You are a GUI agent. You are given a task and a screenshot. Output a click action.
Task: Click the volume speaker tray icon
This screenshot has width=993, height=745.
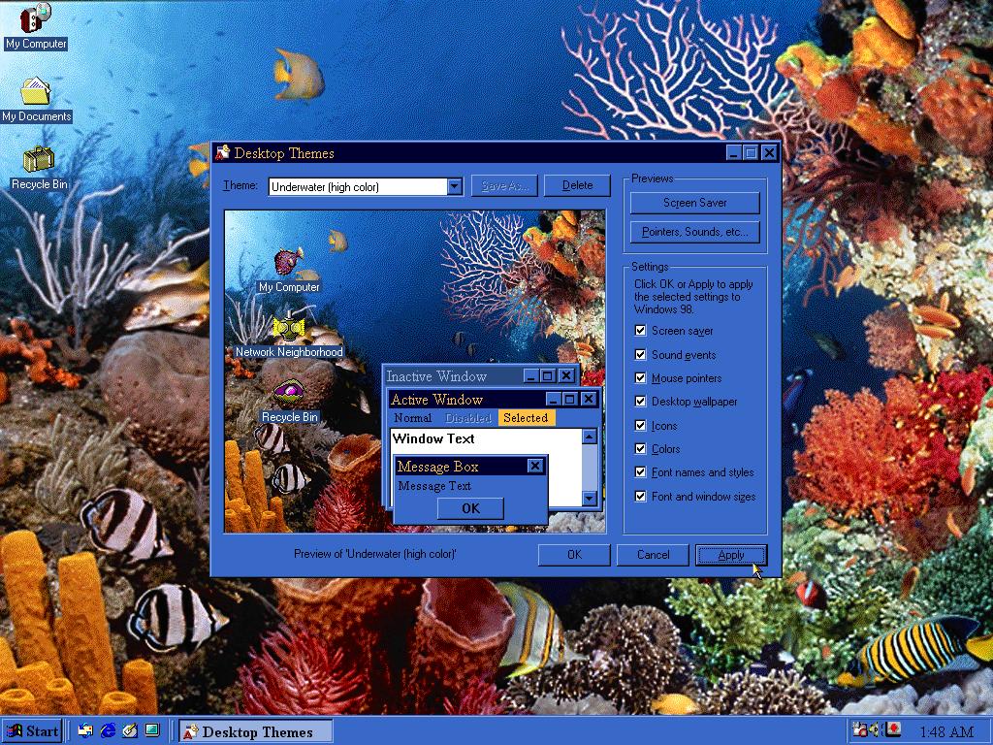[877, 730]
